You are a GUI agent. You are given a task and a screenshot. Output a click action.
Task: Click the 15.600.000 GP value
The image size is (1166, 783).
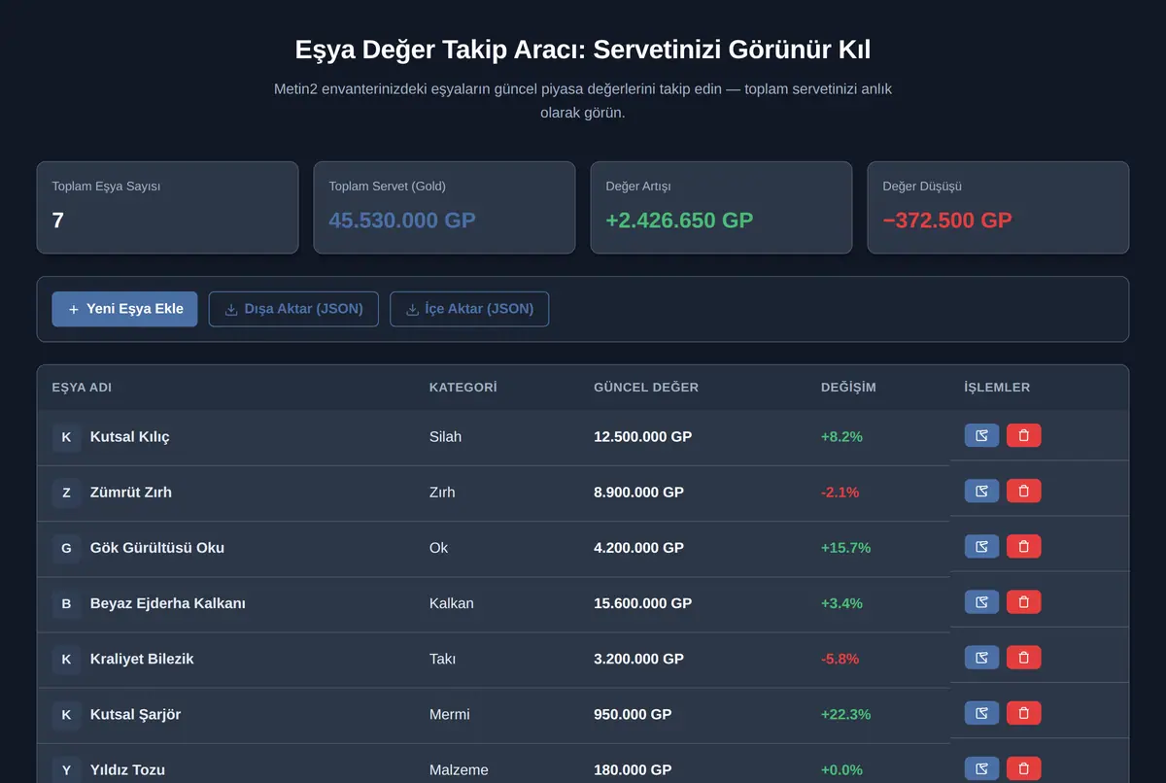(x=643, y=603)
